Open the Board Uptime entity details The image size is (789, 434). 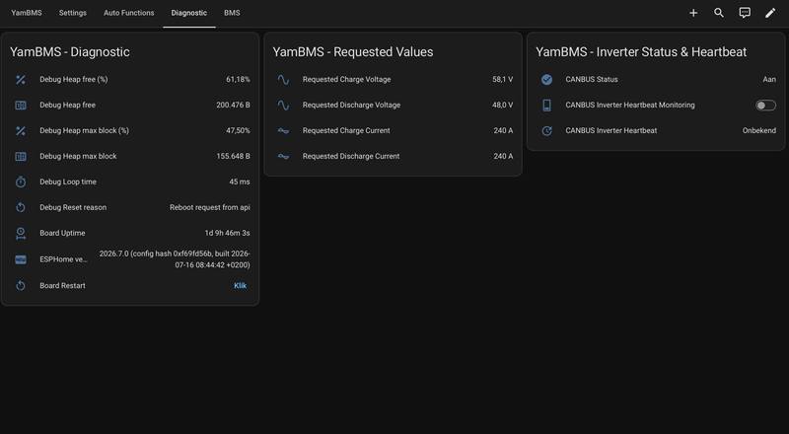[130, 233]
